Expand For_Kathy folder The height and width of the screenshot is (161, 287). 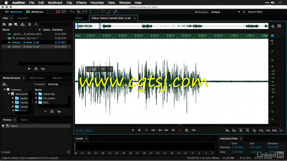coord(36,98)
